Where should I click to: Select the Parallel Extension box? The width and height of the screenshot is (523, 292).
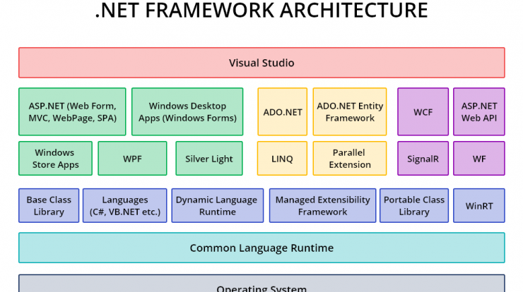[x=350, y=158]
